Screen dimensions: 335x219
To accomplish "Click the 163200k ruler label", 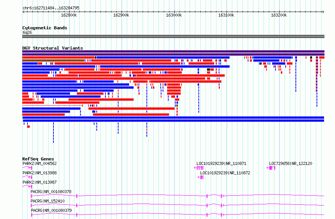I will (x=279, y=15).
